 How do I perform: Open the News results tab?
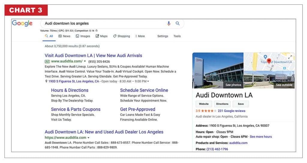point(64,36)
